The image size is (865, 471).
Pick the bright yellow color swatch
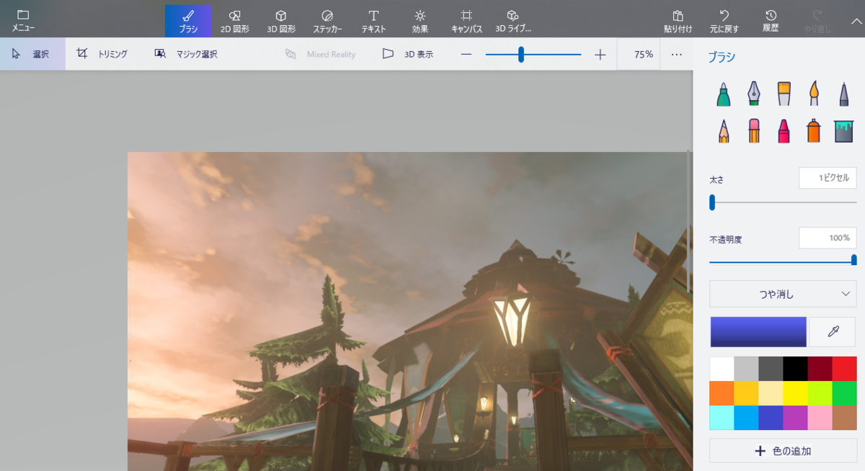tap(795, 393)
